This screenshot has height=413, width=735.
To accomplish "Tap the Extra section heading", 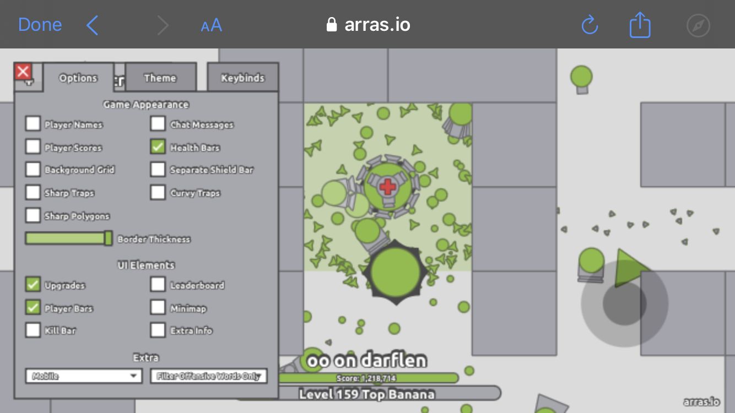I will pyautogui.click(x=146, y=357).
